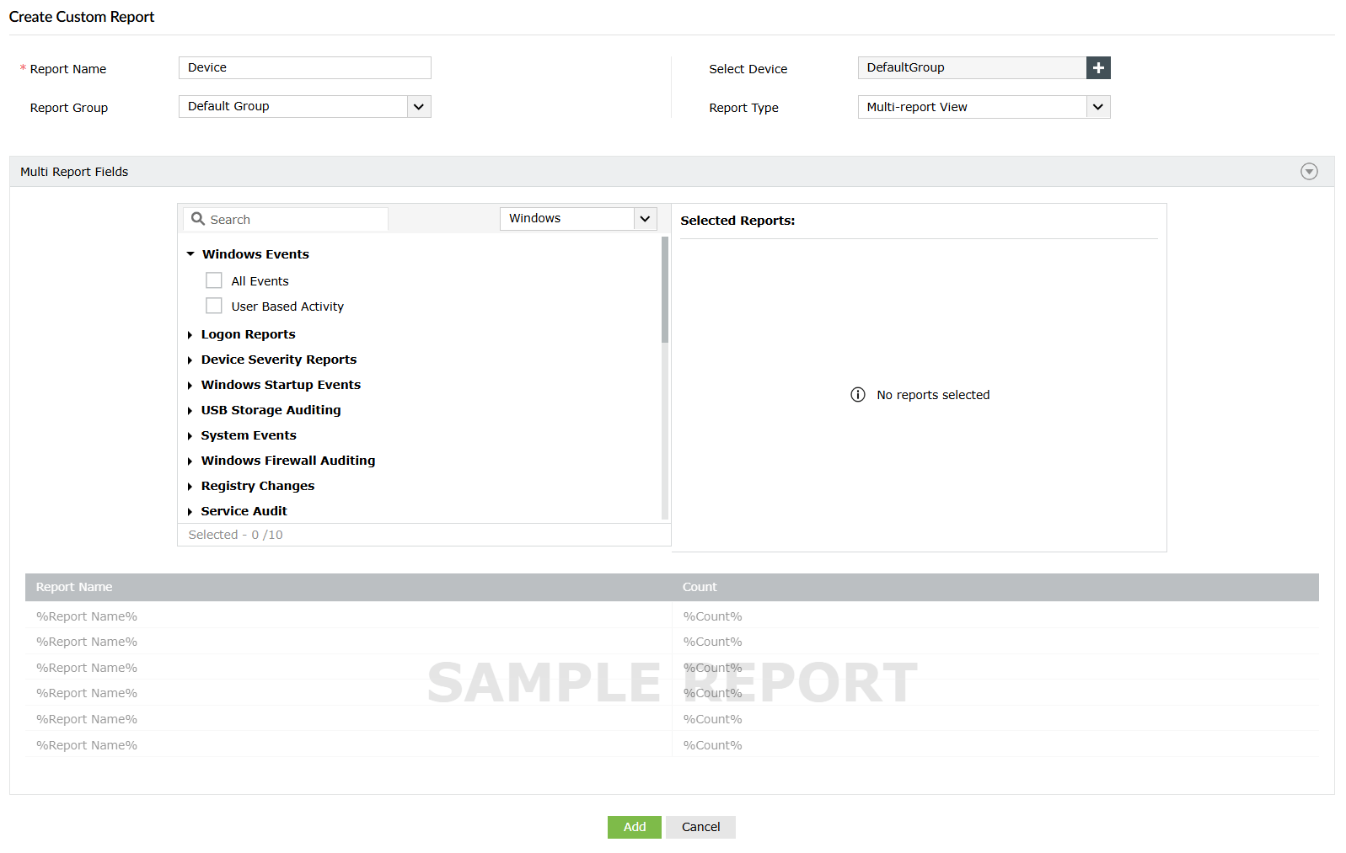Expand the USB Storage Auditing node
This screenshot has width=1346, height=853.
pos(190,411)
